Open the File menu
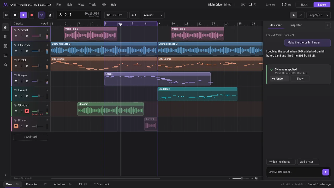Screen dimensions: 334x188 point(58,5)
